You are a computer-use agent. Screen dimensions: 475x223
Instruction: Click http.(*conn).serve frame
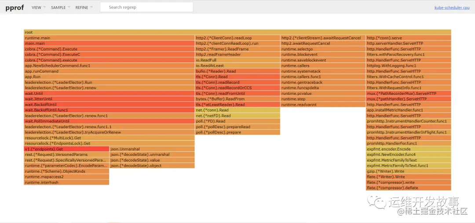click(408, 38)
